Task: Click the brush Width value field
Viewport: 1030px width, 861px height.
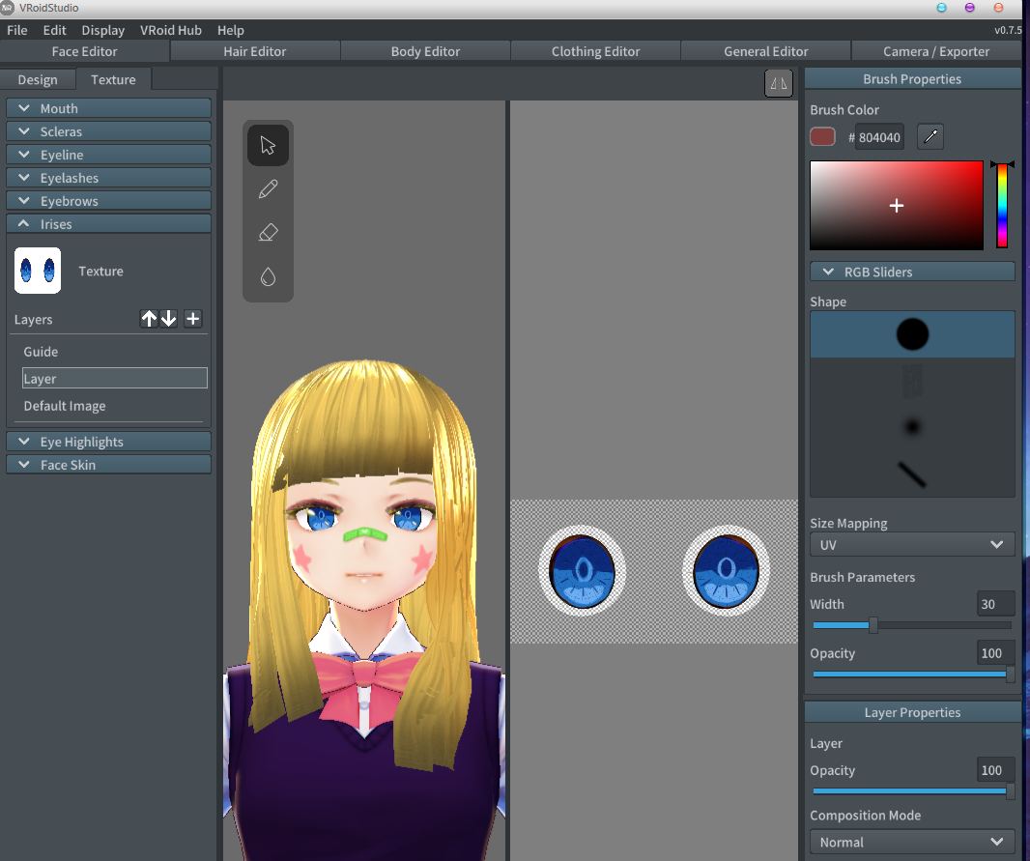Action: 995,604
